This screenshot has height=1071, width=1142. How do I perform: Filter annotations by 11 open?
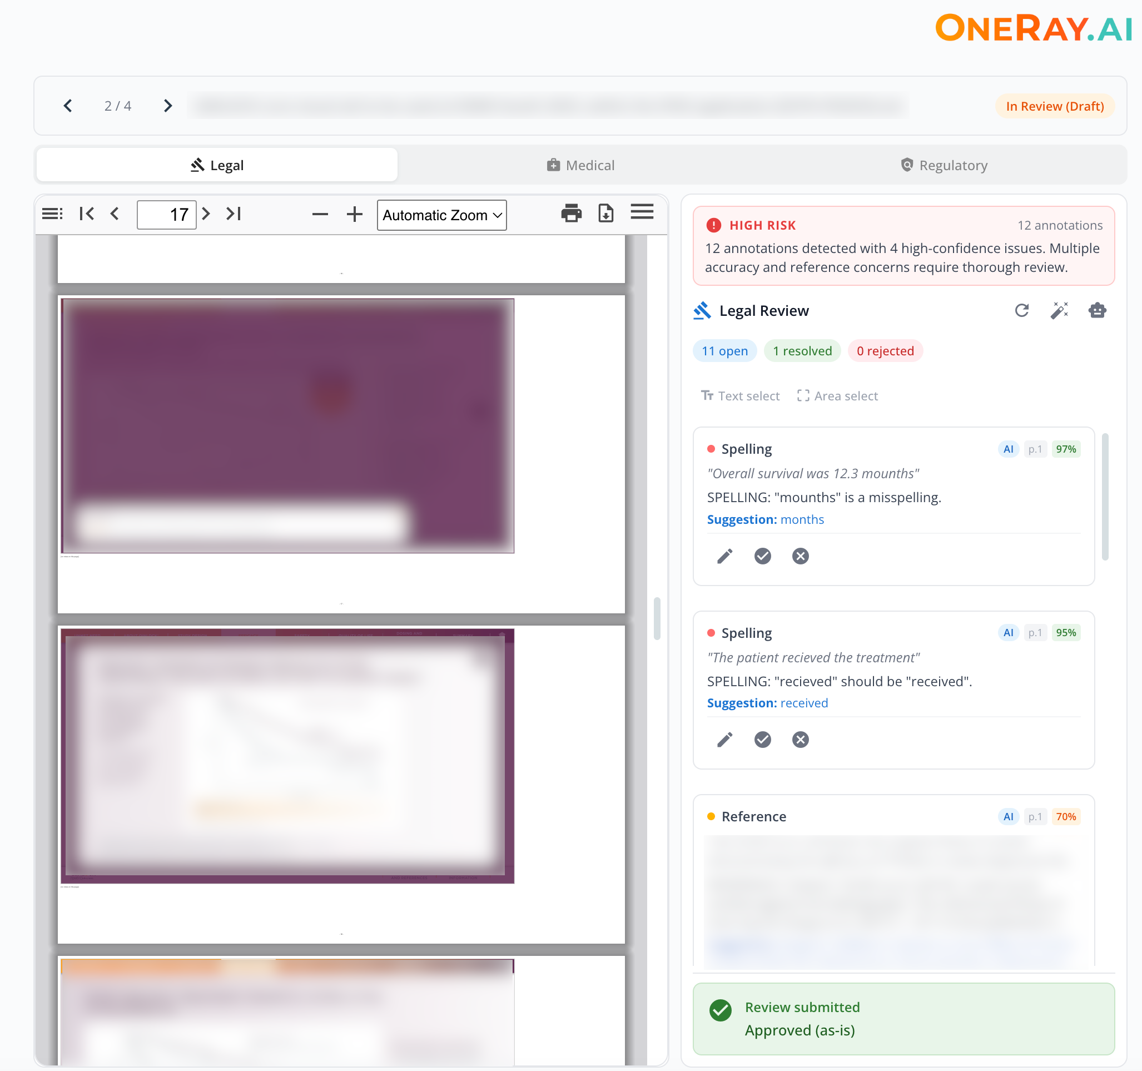click(x=724, y=351)
